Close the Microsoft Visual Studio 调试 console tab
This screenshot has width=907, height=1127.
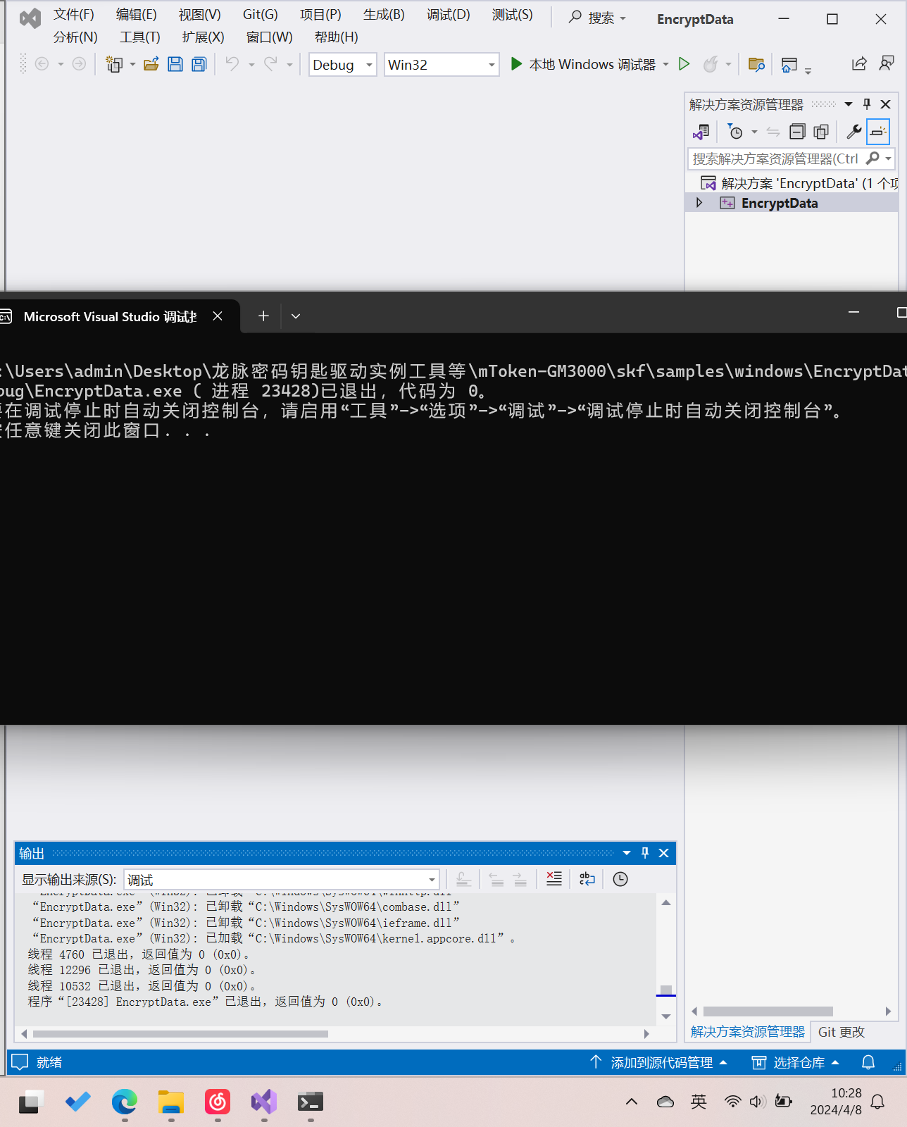(x=218, y=316)
